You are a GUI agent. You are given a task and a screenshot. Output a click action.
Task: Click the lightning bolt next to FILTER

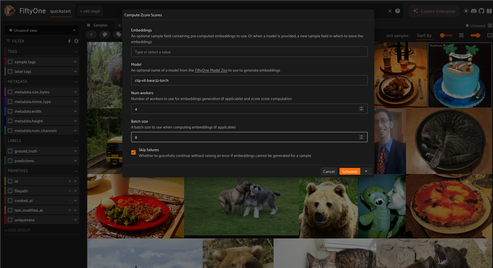[x=69, y=41]
